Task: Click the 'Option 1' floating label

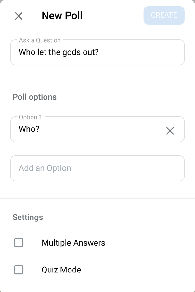Action: [30, 117]
